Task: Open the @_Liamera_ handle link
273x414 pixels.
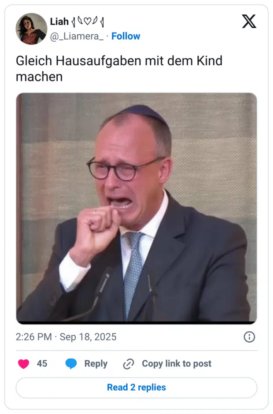Action: (x=77, y=36)
